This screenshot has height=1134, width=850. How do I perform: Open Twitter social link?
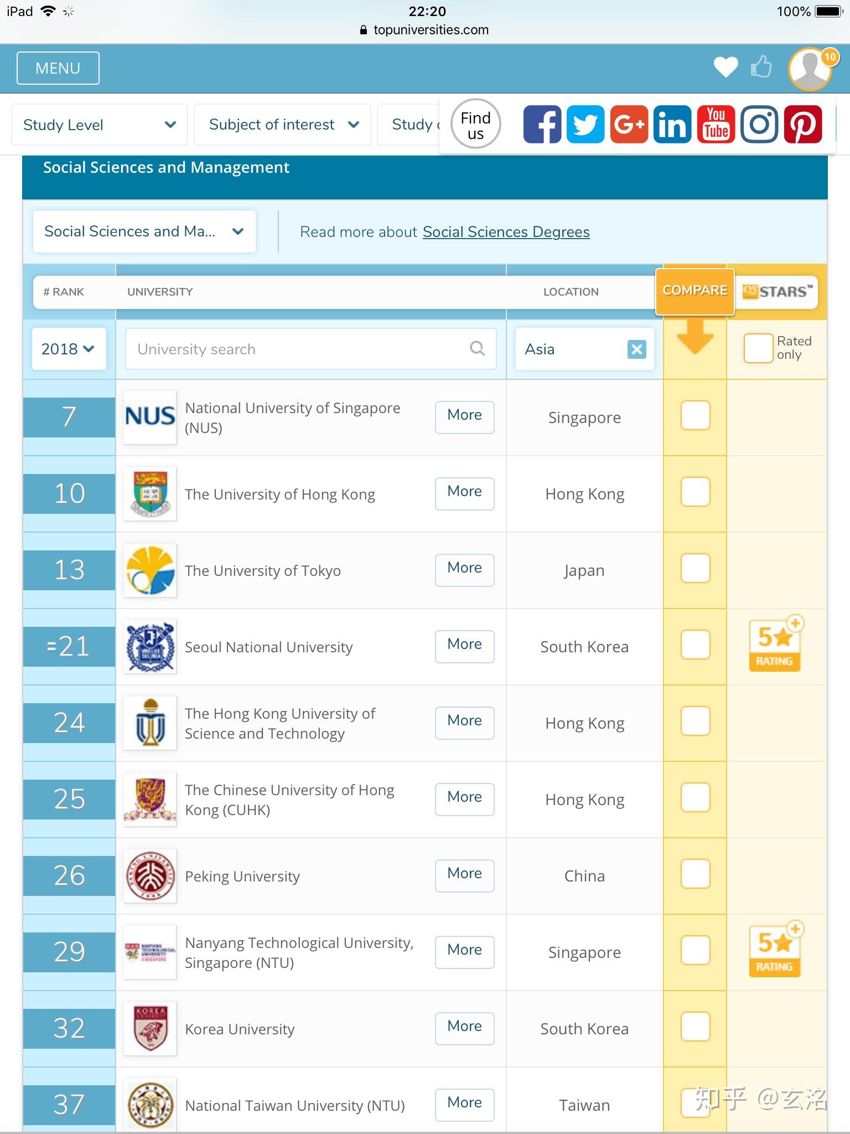585,124
